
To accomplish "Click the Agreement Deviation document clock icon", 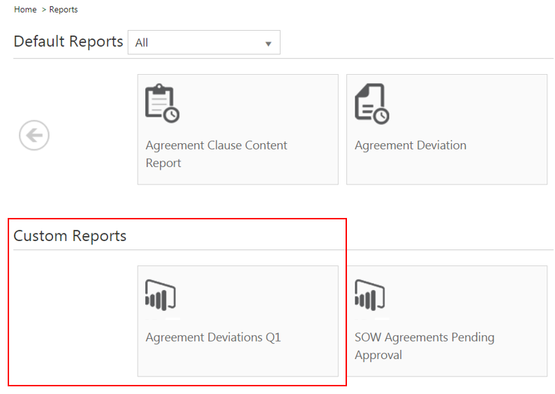I will 371,104.
